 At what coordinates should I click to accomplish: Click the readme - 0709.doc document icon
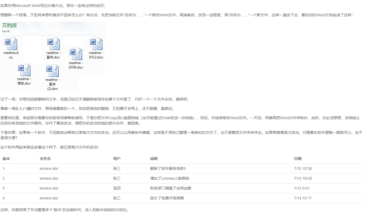[x=76, y=54]
